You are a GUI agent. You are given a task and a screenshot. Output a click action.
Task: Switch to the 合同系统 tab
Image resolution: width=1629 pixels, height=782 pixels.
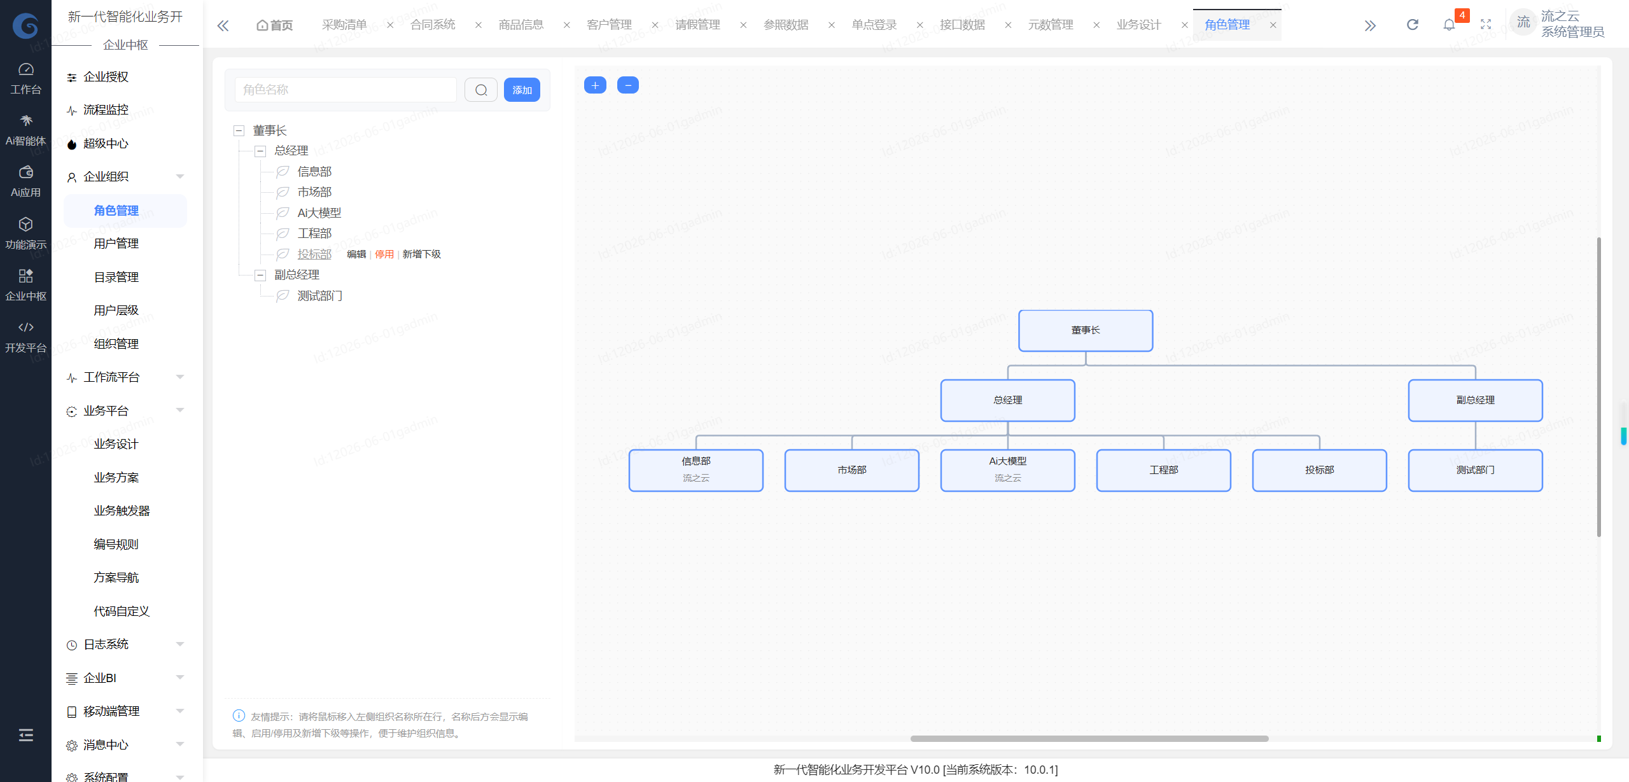click(433, 25)
